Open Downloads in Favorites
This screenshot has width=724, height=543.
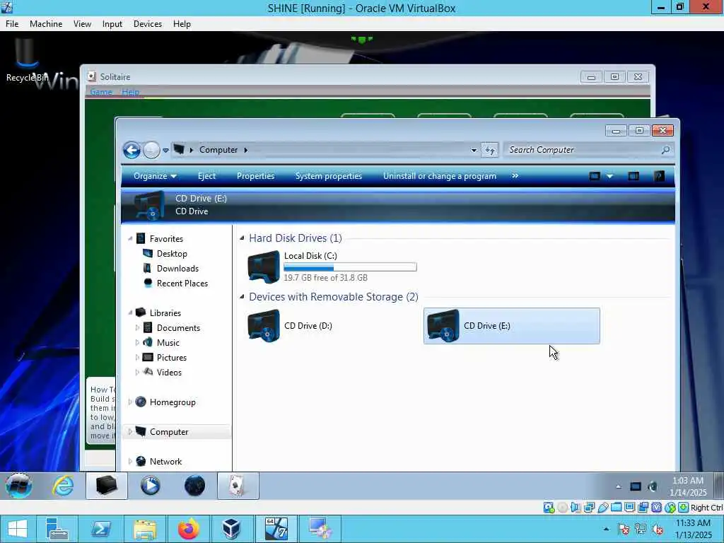[177, 268]
